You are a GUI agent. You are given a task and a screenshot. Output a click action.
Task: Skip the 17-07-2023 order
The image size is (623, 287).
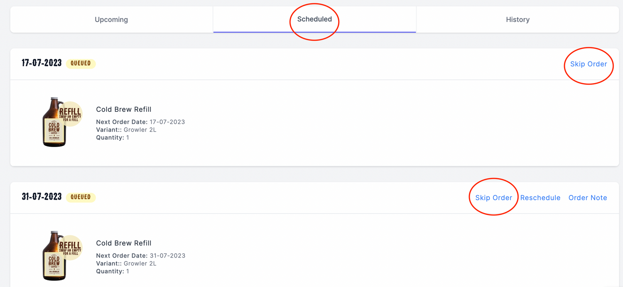(x=588, y=64)
